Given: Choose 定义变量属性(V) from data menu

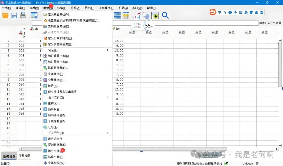Looking at the screenshot, I should tap(77, 14).
